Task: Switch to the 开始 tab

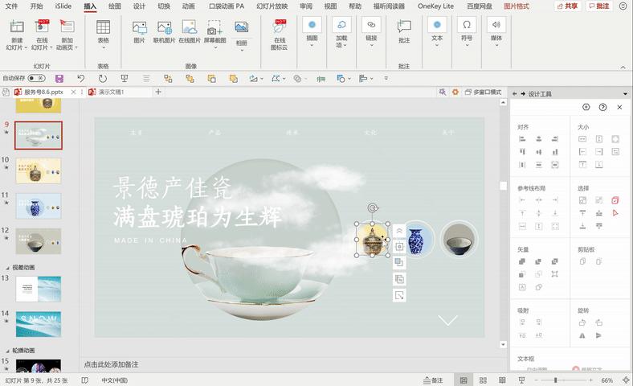Action: coord(36,6)
